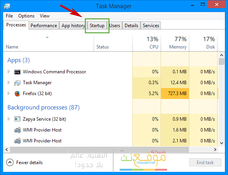Collapse to Fewer details view
The height and width of the screenshot is (175, 228).
(10, 162)
